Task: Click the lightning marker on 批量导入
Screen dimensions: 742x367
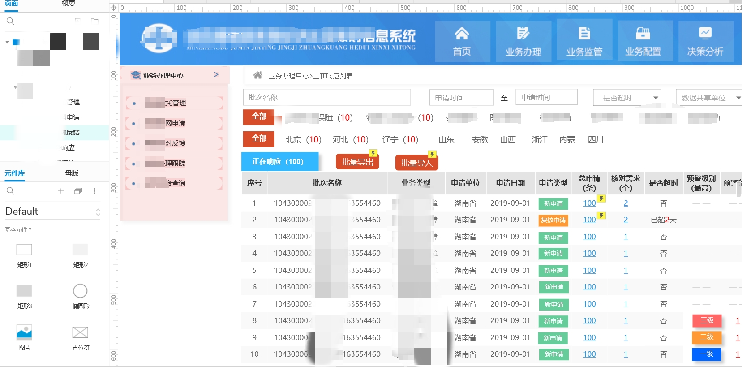Action: [432, 155]
